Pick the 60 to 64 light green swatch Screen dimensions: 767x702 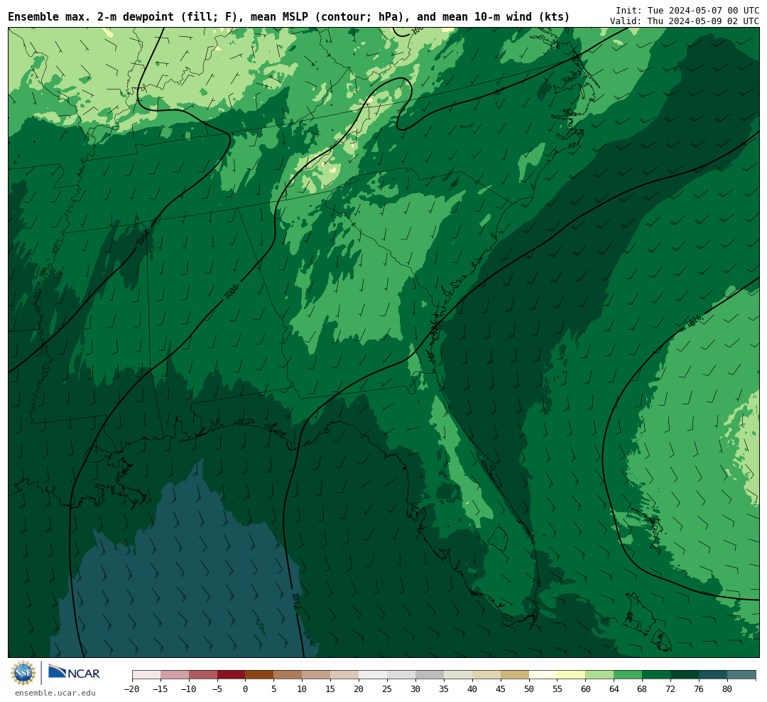tap(600, 674)
